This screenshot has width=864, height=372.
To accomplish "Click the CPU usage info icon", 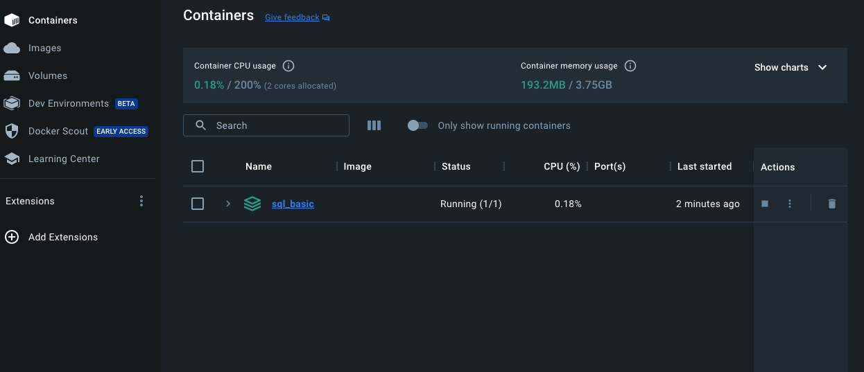I will coord(288,66).
